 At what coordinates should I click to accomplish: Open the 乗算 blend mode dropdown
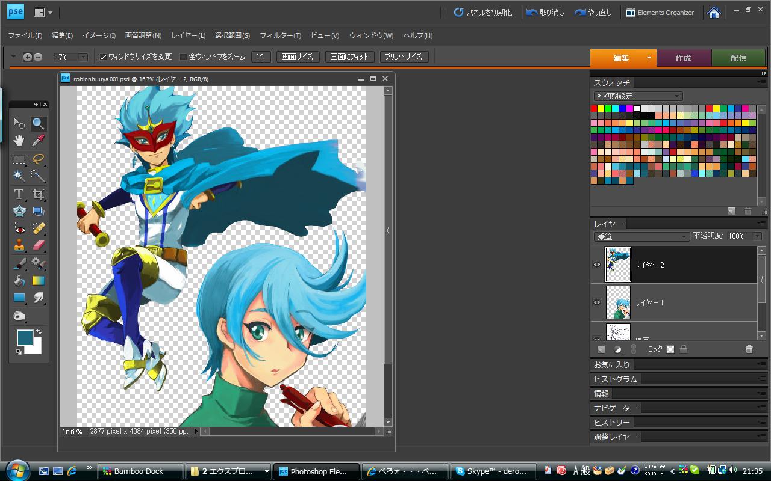click(641, 237)
